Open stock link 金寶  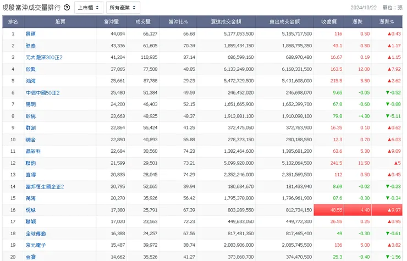(x=31, y=257)
